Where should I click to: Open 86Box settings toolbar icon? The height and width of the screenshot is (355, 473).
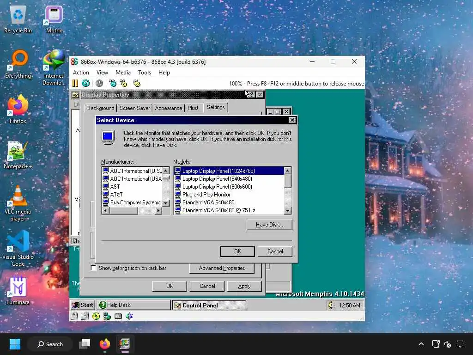pyautogui.click(x=137, y=83)
